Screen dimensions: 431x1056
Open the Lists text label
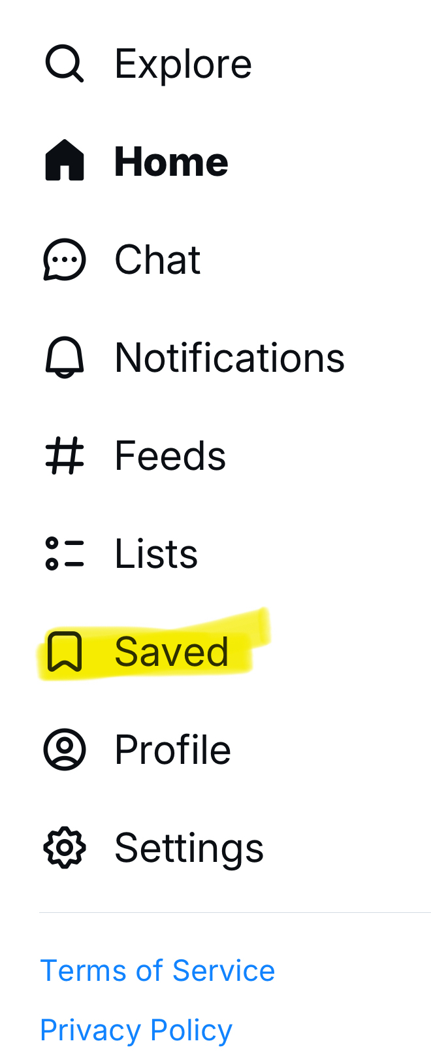156,553
